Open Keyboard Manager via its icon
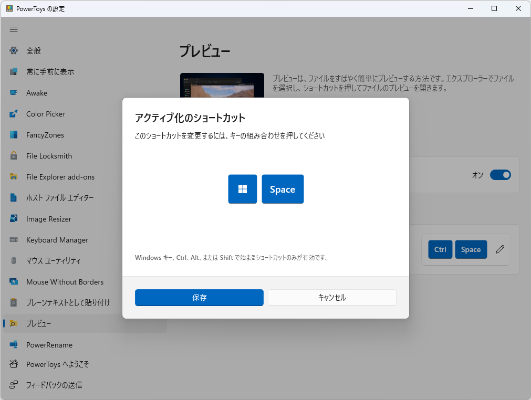This screenshot has height=400, width=531. tap(13, 240)
